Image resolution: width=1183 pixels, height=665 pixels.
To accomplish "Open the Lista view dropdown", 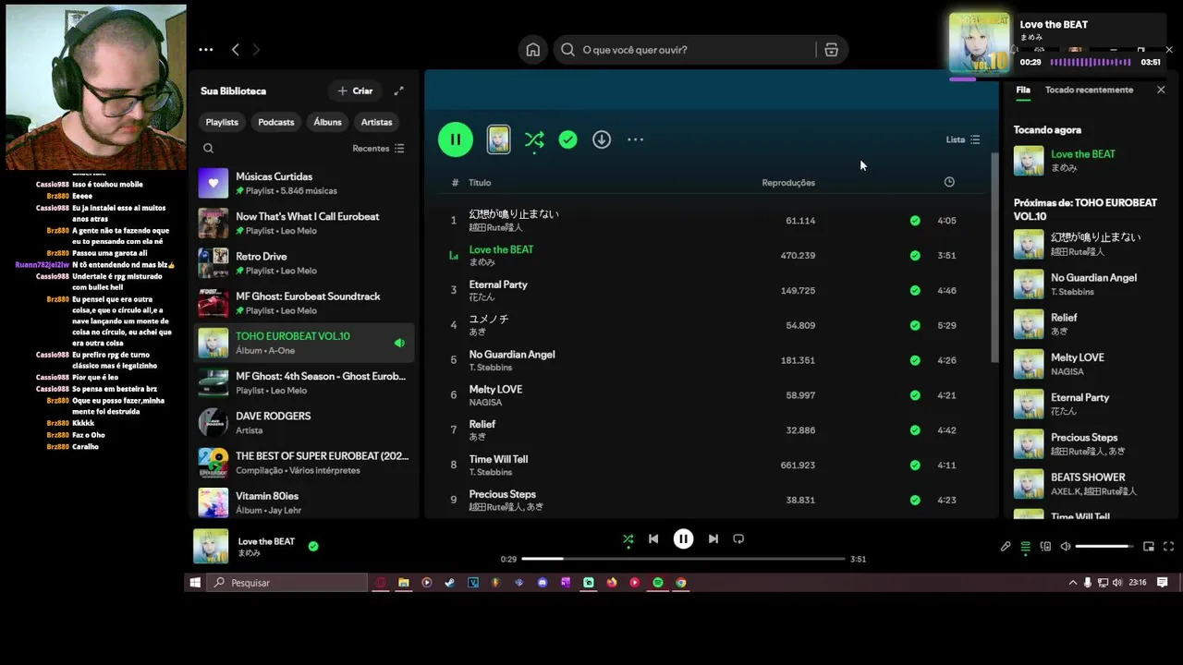I will pyautogui.click(x=963, y=139).
